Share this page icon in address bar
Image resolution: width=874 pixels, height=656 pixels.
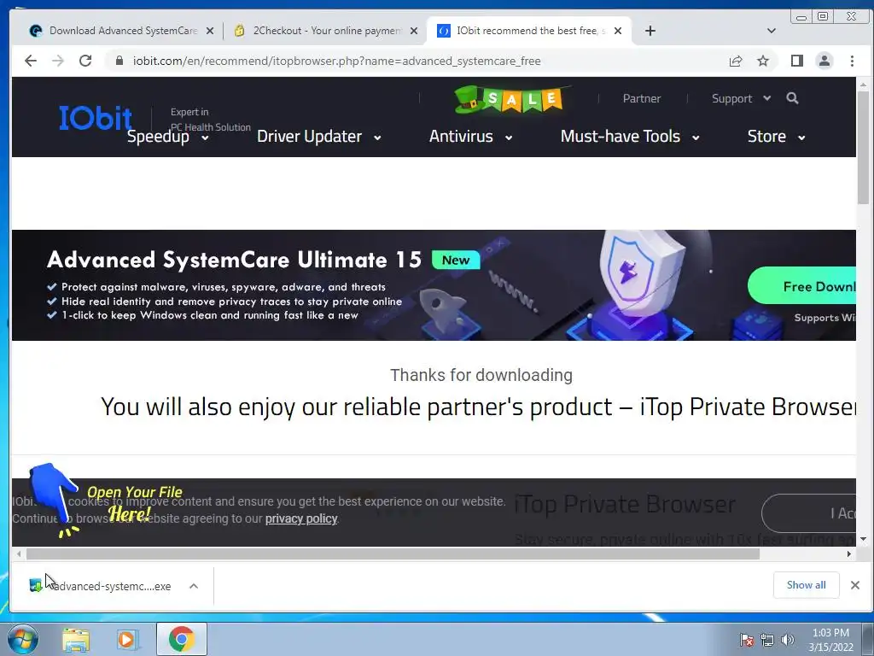point(736,61)
